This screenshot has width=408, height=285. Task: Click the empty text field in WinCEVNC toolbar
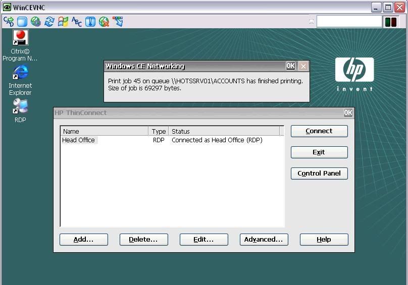349,22
